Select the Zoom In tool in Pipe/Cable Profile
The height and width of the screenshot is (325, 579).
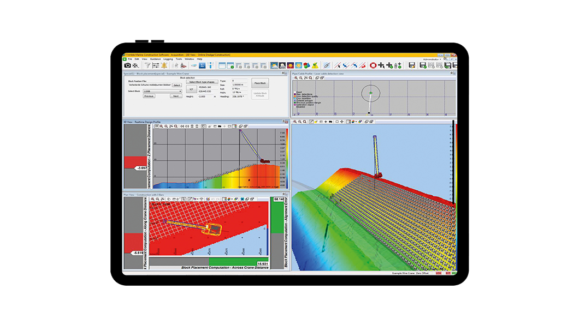(296, 77)
